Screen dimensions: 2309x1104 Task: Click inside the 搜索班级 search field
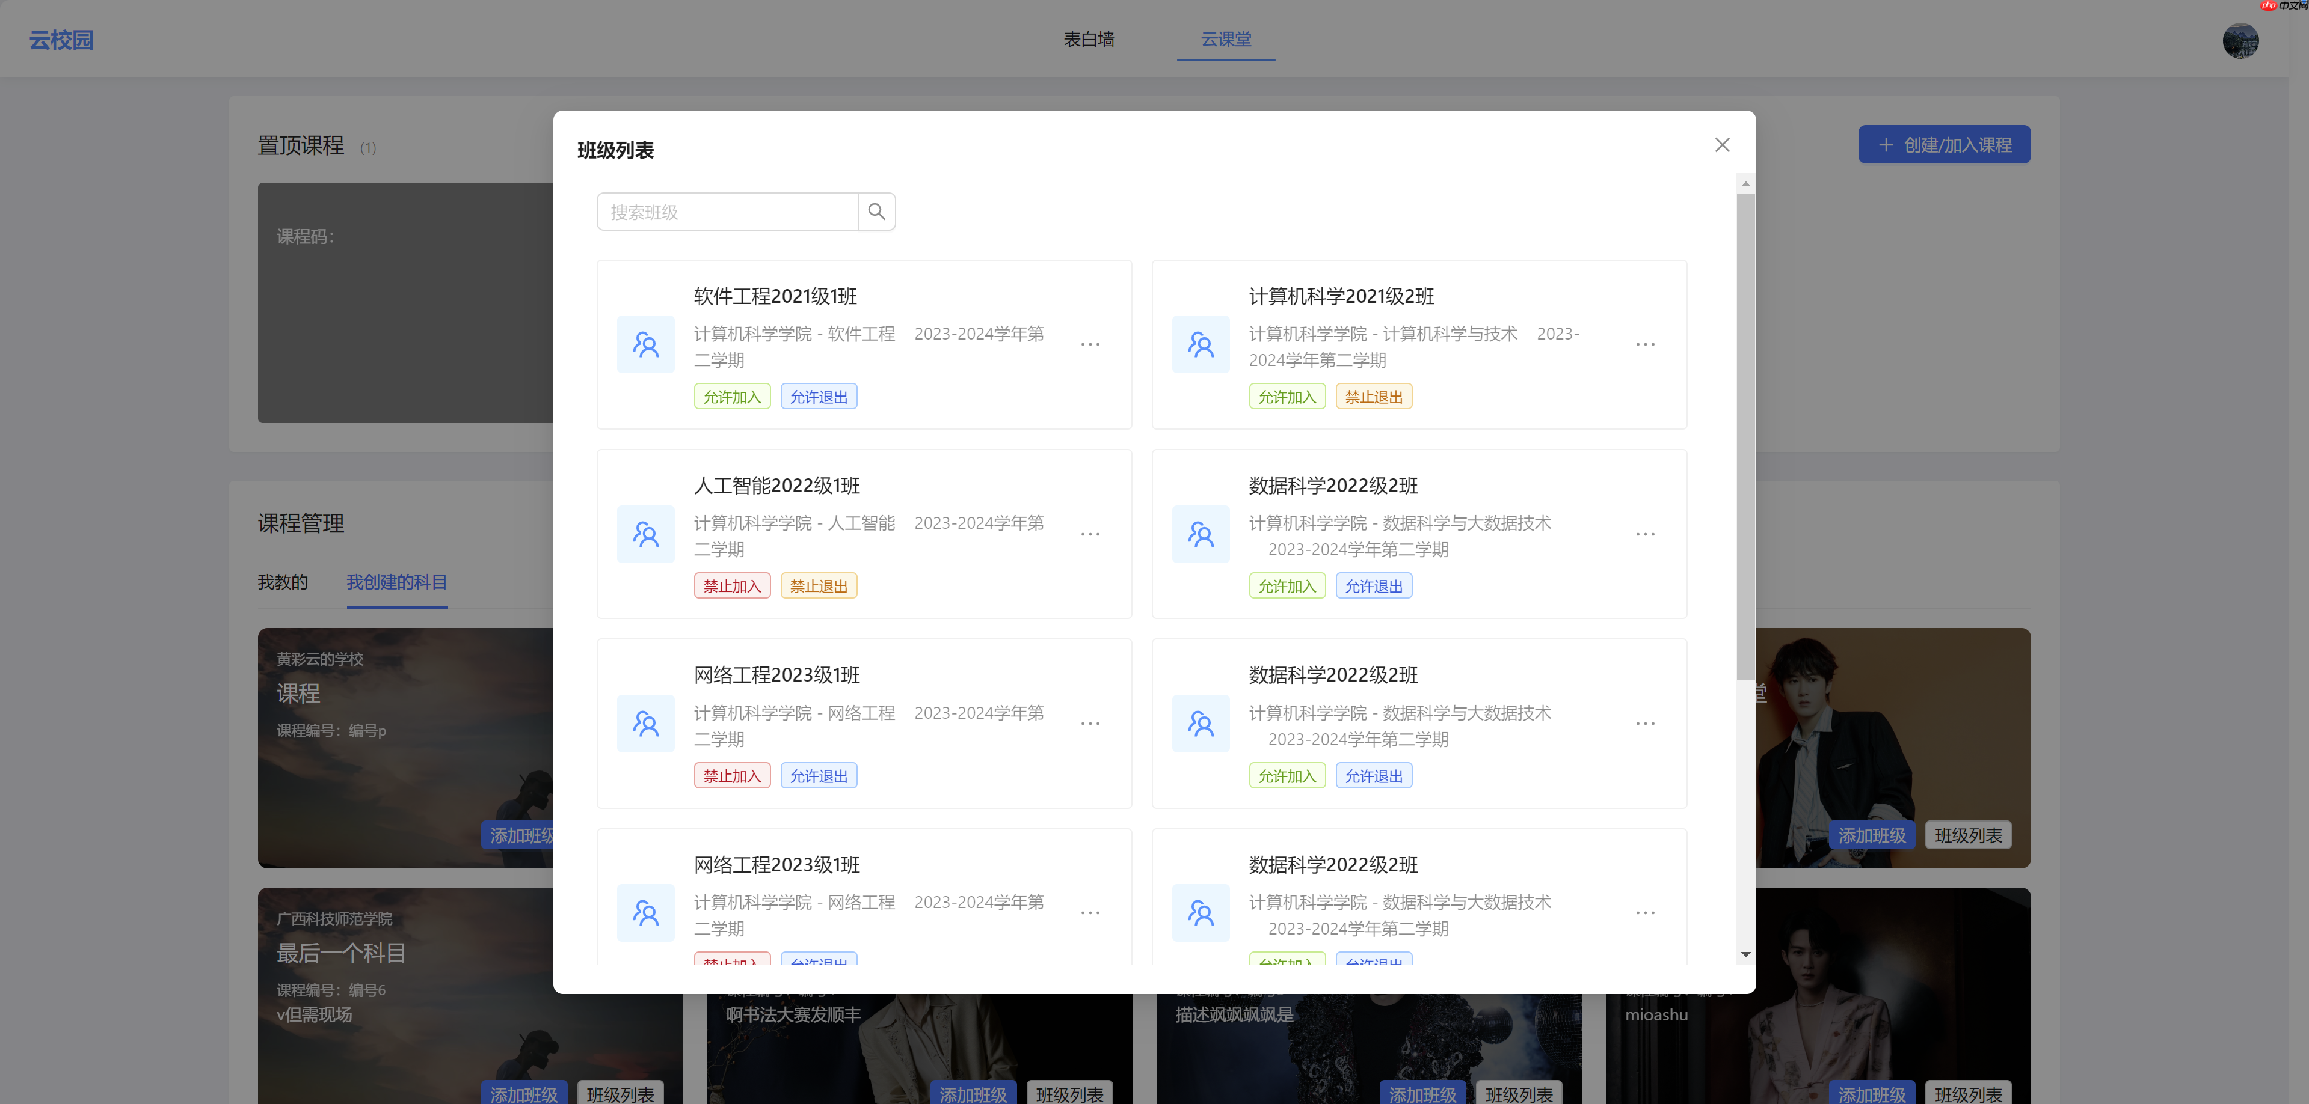[x=726, y=212]
